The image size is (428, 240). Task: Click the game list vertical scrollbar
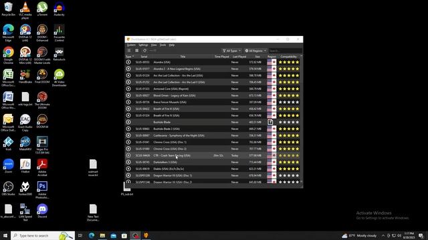point(302,119)
